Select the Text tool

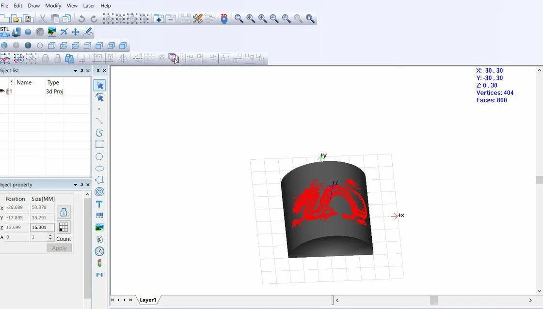[99, 204]
